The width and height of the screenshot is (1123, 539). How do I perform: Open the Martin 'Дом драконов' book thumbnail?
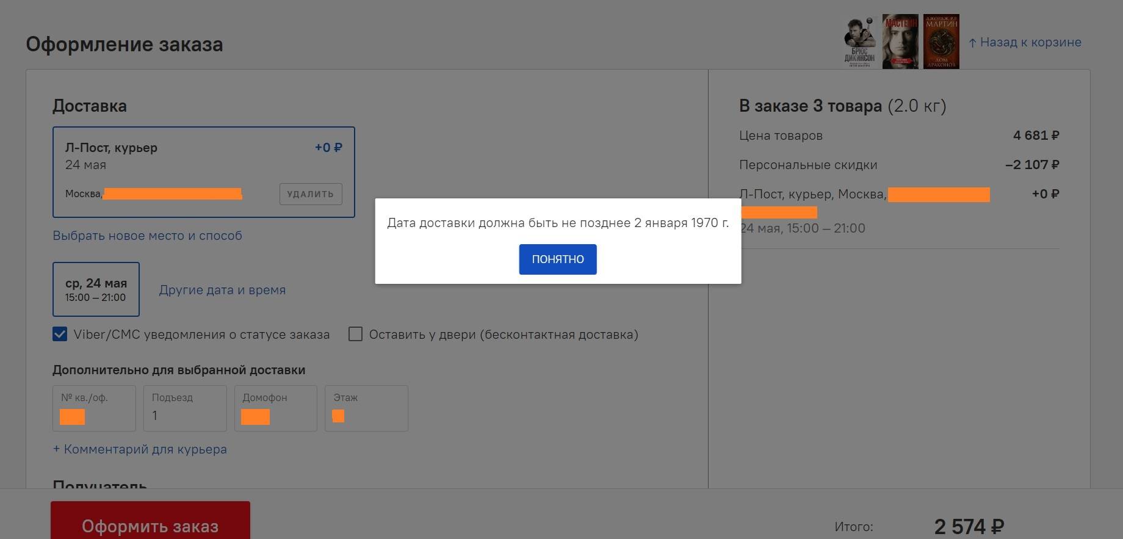click(x=941, y=42)
